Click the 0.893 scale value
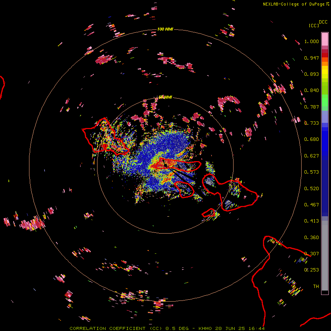The height and width of the screenshot is (331, 331). coord(312,74)
